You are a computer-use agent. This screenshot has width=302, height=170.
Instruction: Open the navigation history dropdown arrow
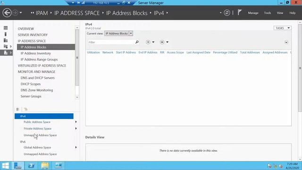[x=21, y=13]
